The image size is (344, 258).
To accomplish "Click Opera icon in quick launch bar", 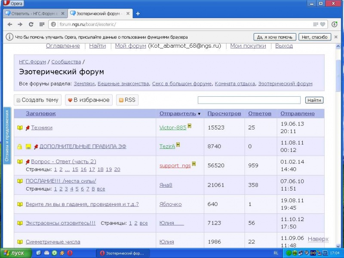I will [69, 253].
